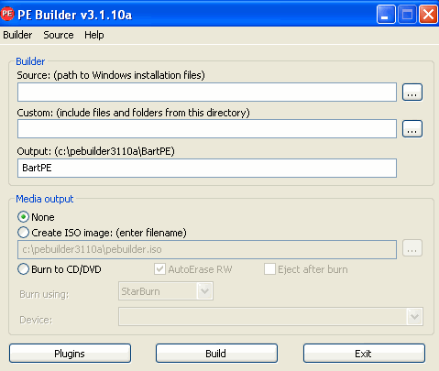Click the PE Builder title bar icon

pos(7,14)
